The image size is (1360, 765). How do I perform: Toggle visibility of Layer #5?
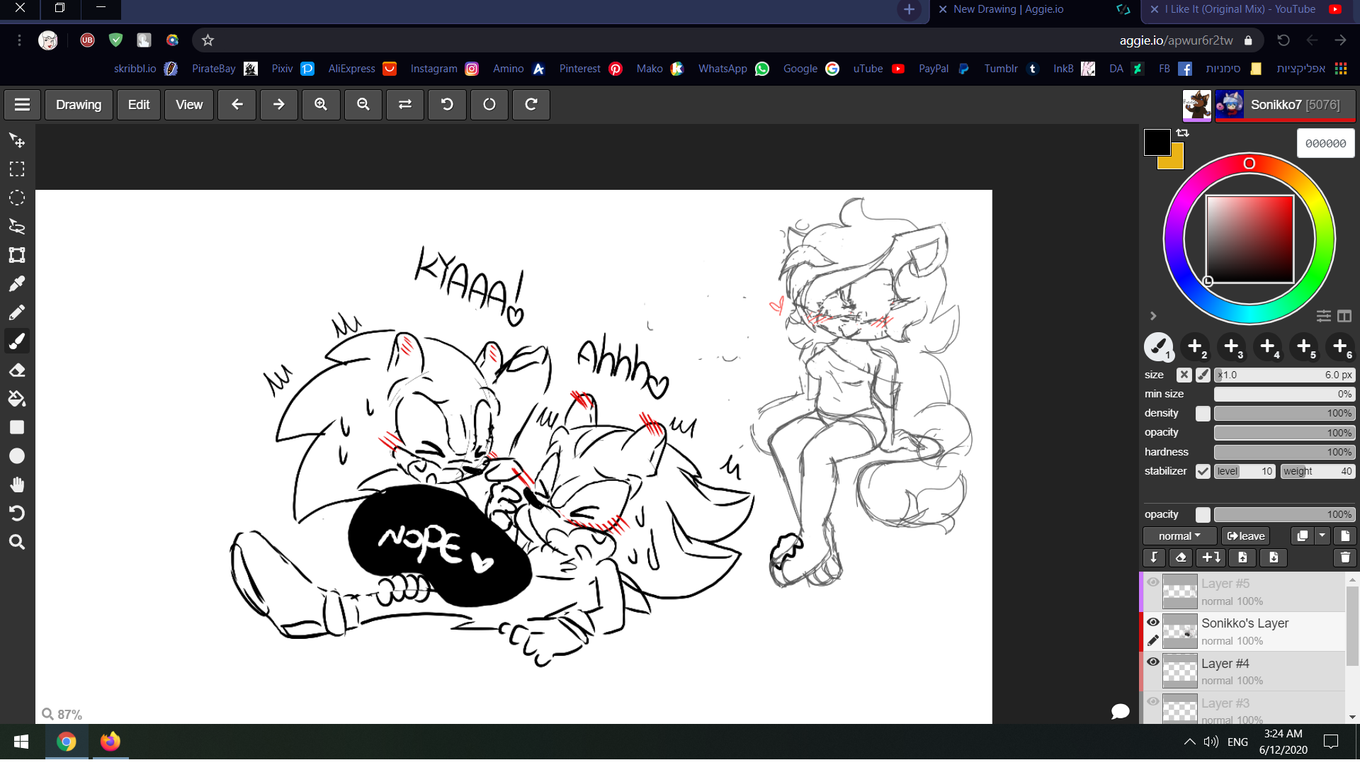coord(1153,582)
